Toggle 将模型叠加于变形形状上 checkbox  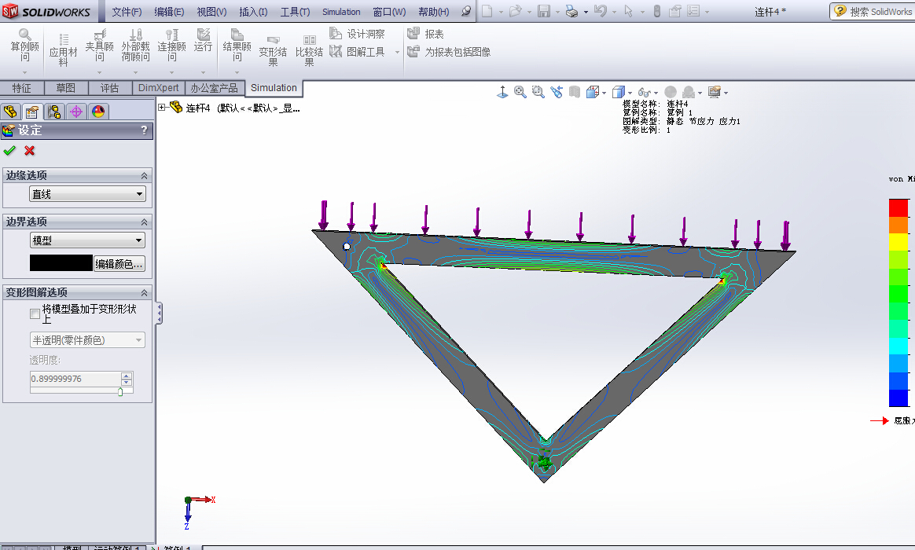coord(35,313)
